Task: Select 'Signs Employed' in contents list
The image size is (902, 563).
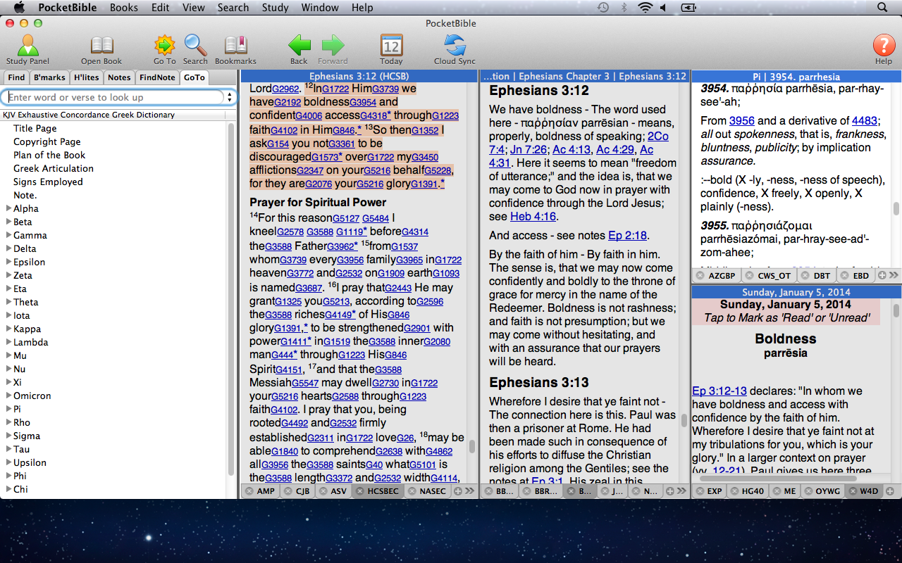Action: (48, 182)
